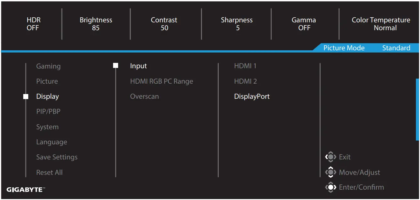Viewport: 420px width, 200px height.
Task: Select the Move/Adjust joystick icon
Action: [x=331, y=172]
